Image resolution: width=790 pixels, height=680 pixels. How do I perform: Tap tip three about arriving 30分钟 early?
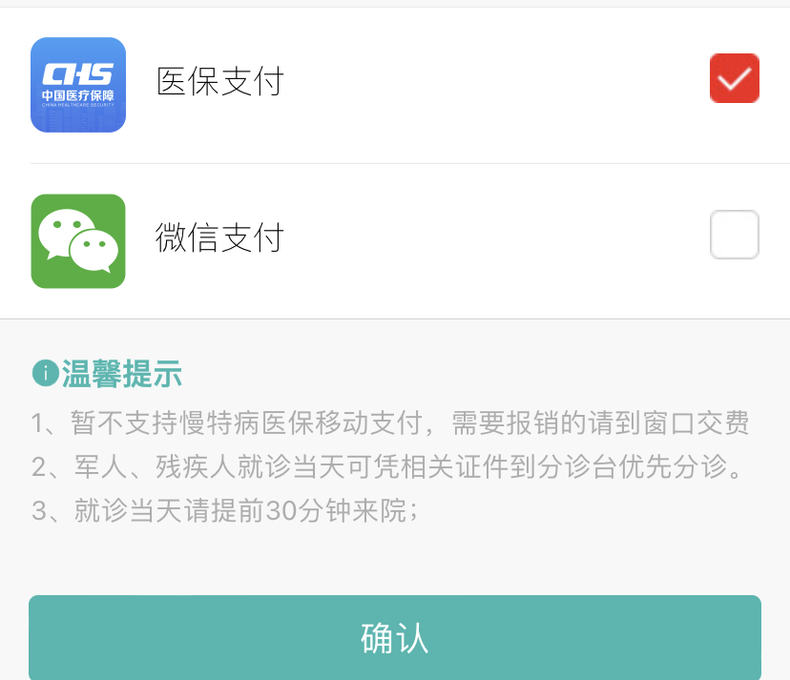[225, 511]
